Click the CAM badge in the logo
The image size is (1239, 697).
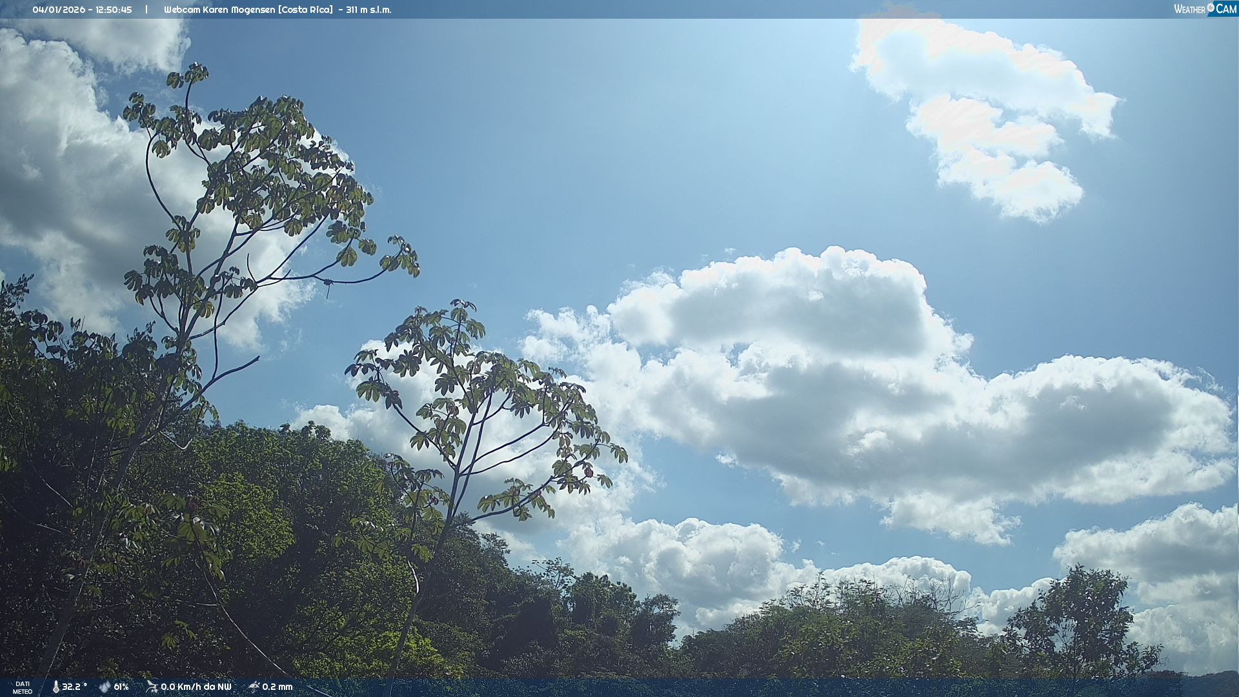point(1226,9)
